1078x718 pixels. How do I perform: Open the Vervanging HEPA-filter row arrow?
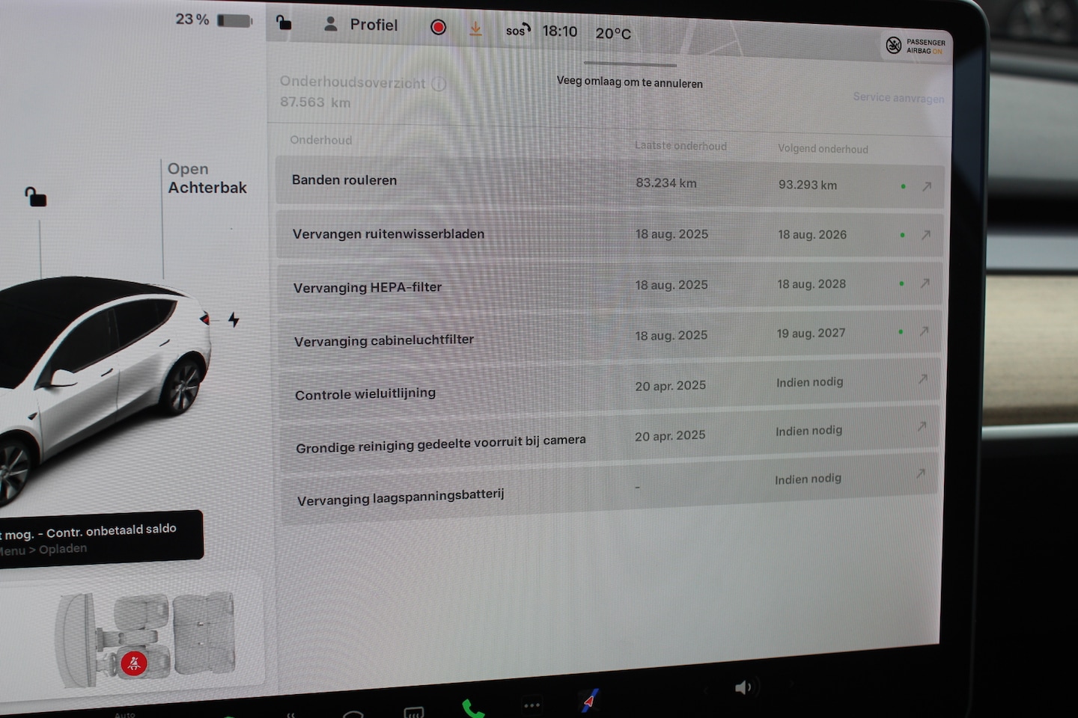click(925, 283)
